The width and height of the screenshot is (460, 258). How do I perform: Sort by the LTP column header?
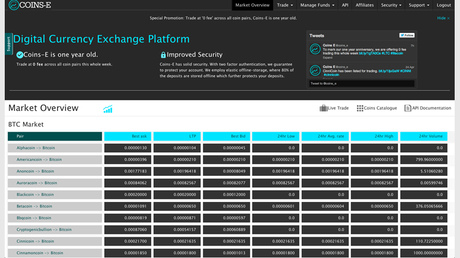(177, 136)
